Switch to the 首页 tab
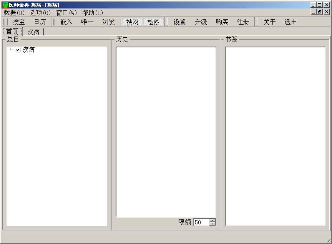The image size is (332, 244). click(x=12, y=32)
